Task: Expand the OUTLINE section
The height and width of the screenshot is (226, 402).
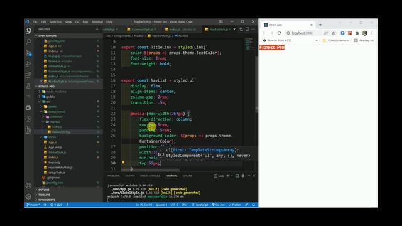Action: click(x=43, y=190)
